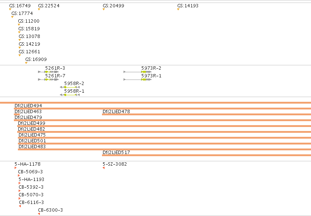
Task: Select the GS:20499 insertion feature
Action: pos(113,6)
